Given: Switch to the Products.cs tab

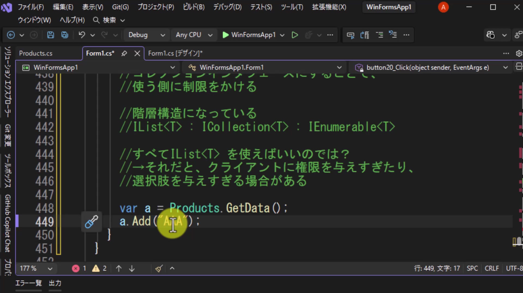Looking at the screenshot, I should (x=36, y=53).
